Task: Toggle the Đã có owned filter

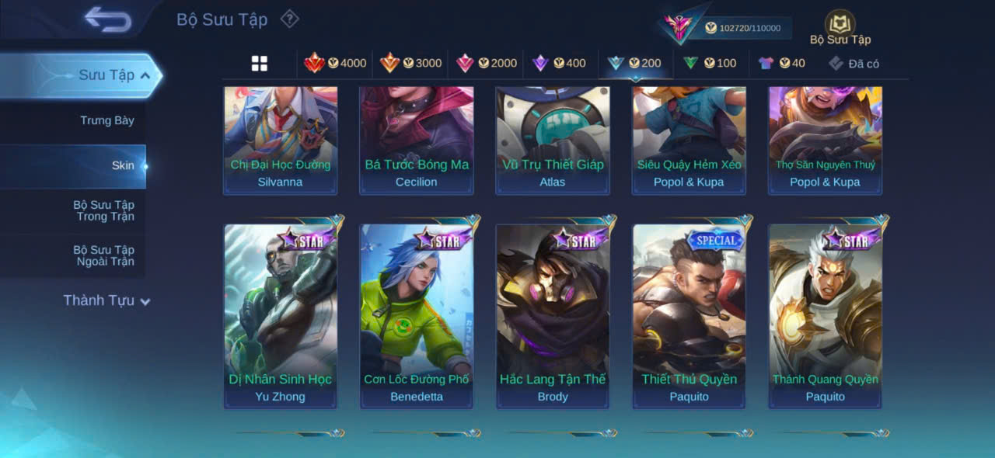Action: pos(854,64)
